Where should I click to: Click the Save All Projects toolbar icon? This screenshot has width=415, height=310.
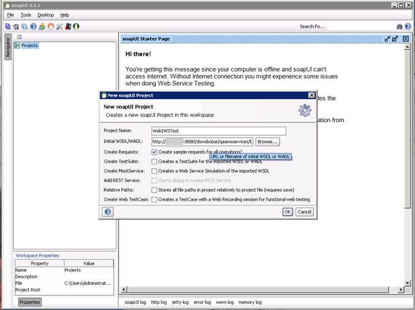click(24, 26)
